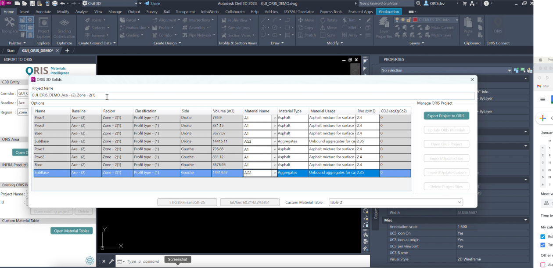
Task: Click Make Current in Layers panel
Action: [439, 27]
